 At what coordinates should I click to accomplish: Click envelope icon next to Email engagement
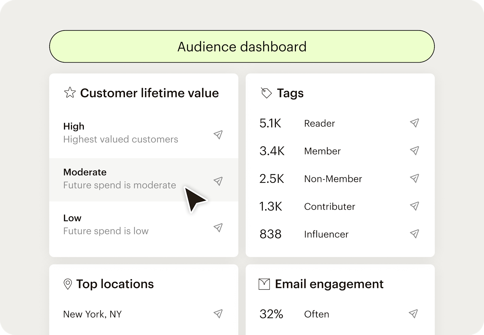(x=264, y=284)
